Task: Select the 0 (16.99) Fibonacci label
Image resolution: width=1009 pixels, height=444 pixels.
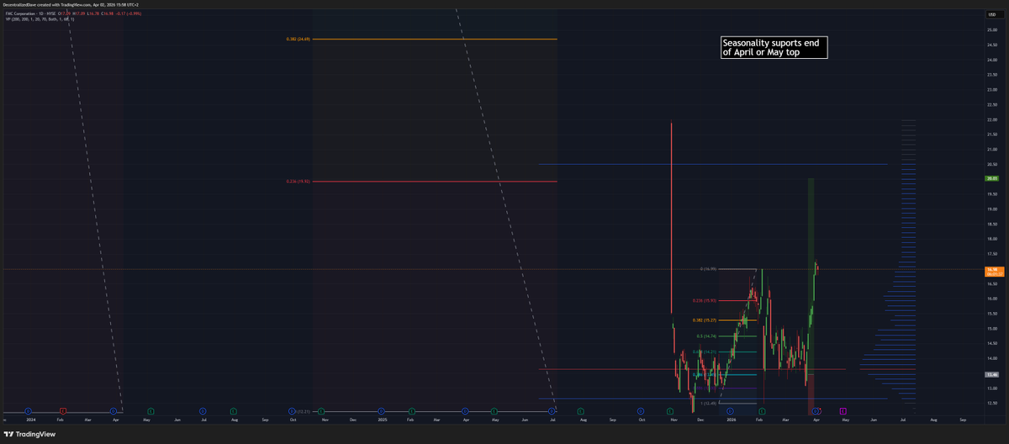Action: coord(708,269)
